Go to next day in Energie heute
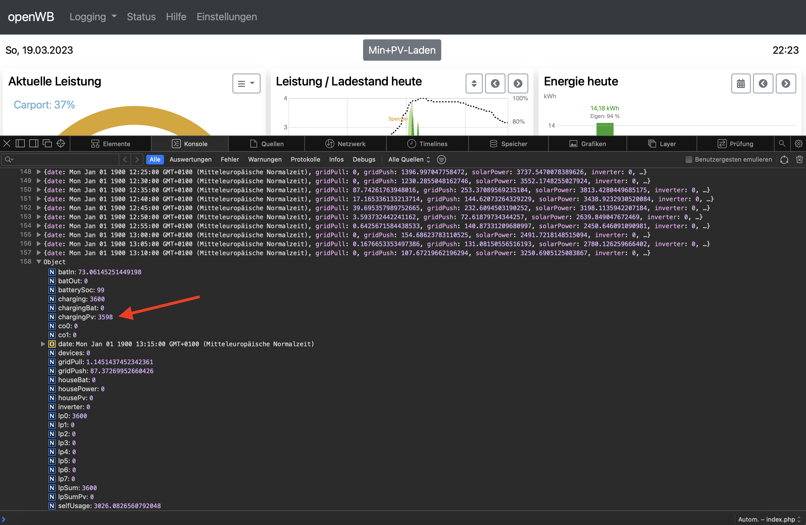Screen dimensions: 806x525 tap(786, 83)
